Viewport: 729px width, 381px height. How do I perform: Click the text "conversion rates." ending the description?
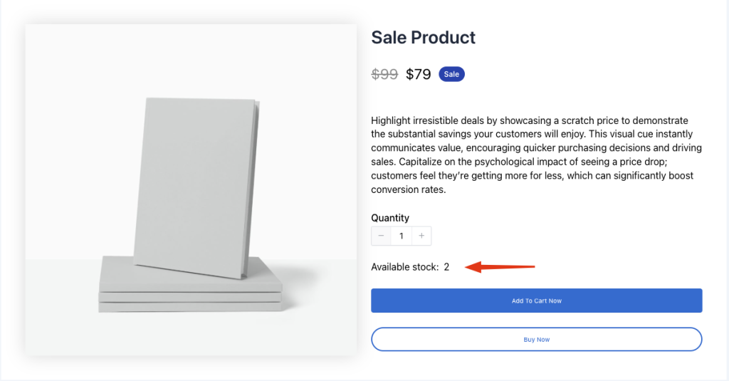[x=408, y=190]
